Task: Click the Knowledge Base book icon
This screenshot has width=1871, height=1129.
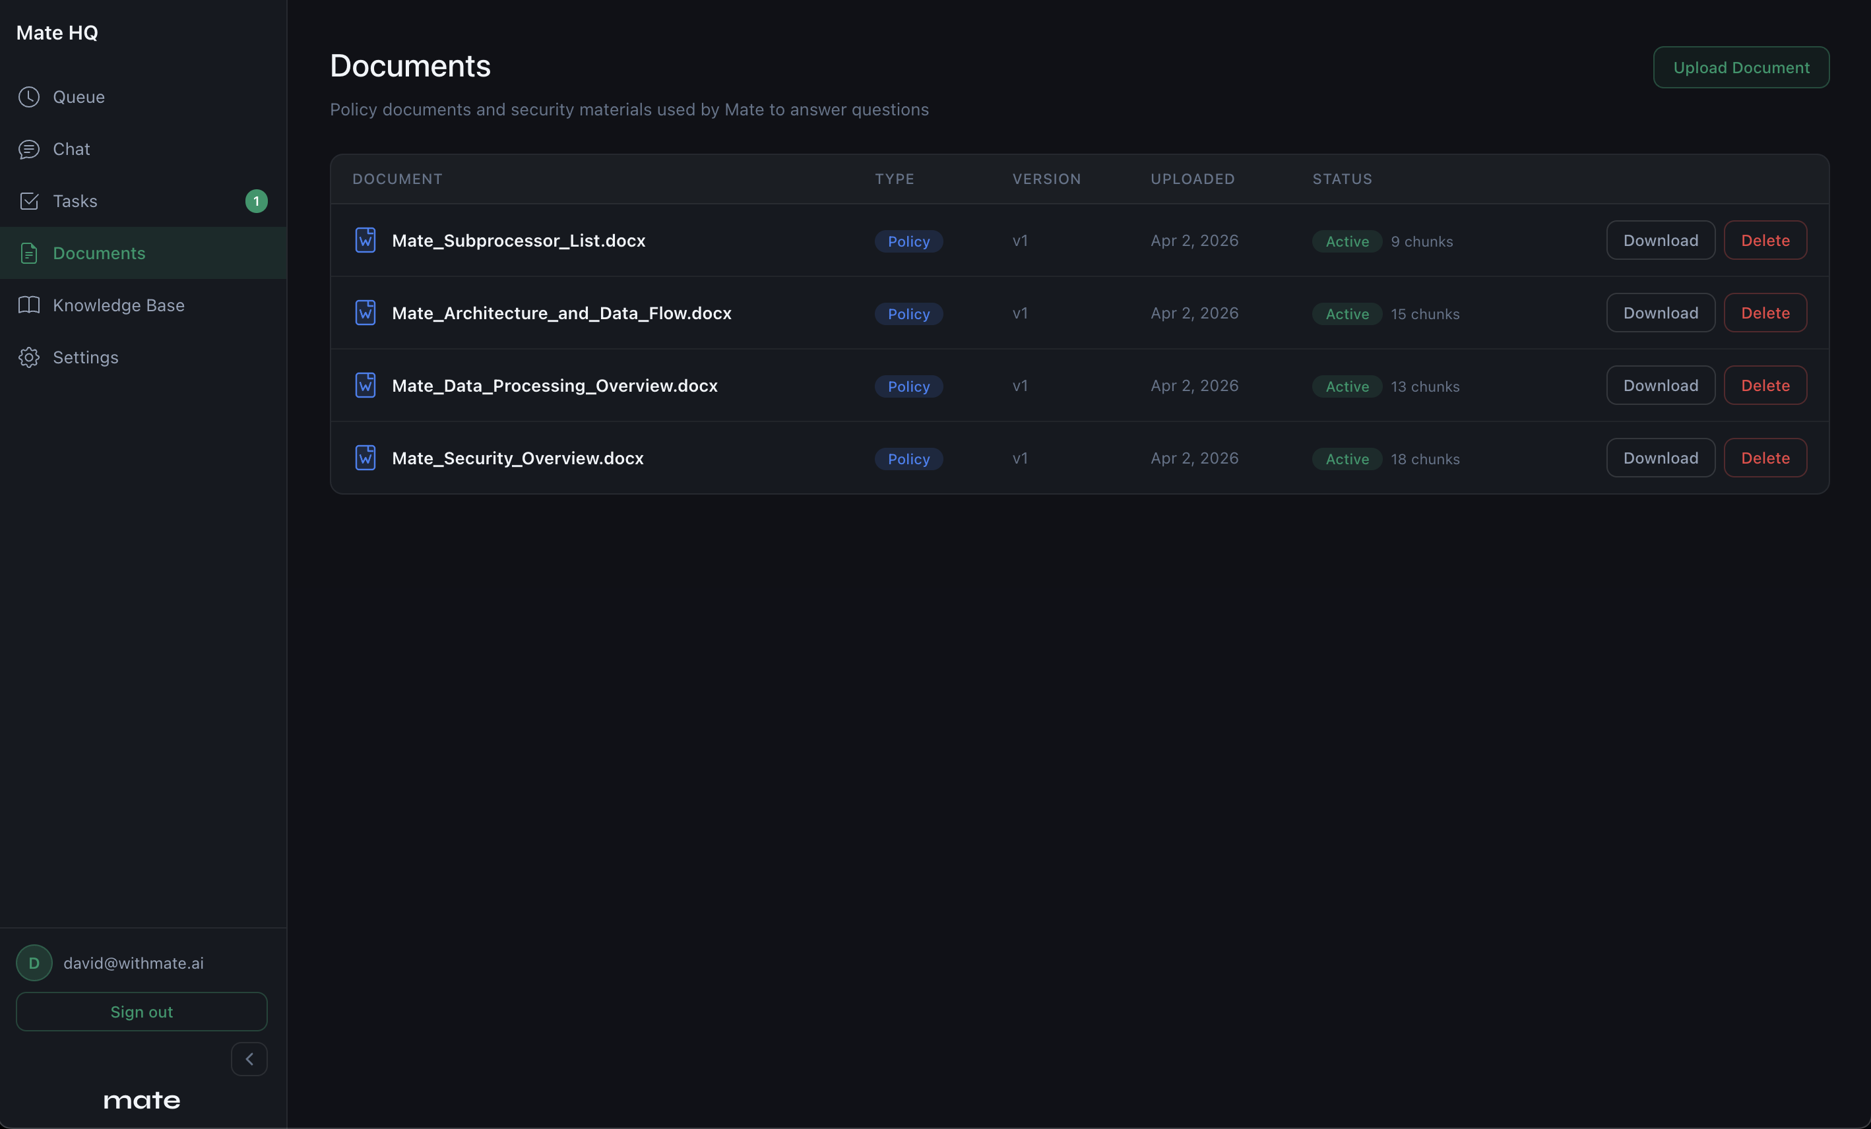Action: click(29, 305)
